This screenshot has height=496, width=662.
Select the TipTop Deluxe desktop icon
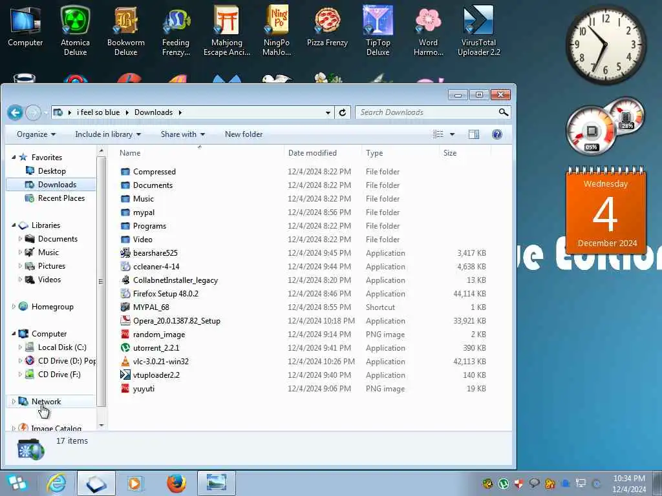pos(378,30)
